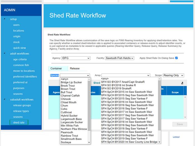
Task: Select <any> in the Array list
Action: click(105, 79)
